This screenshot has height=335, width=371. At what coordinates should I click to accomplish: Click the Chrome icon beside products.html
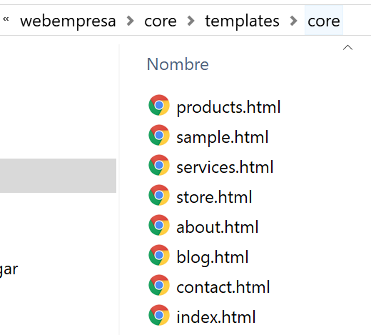tap(159, 105)
